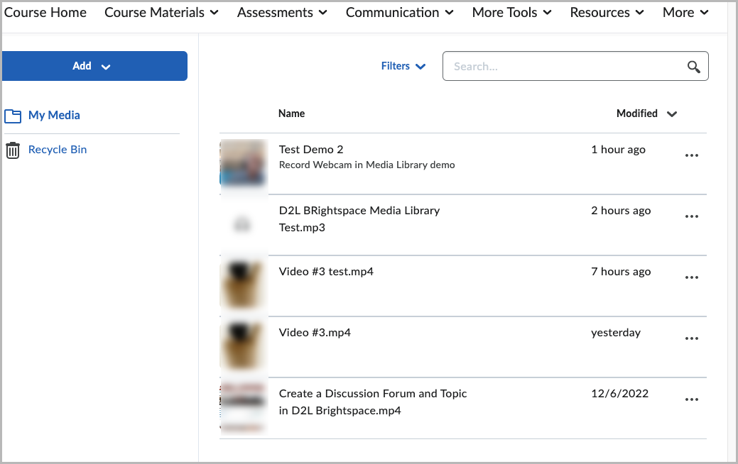Open the Create a Discussion Forum video thumbnail

(244, 407)
